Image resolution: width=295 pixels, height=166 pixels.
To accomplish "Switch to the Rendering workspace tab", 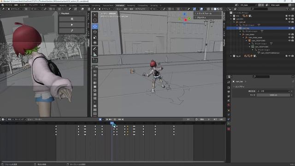I will pyautogui.click(x=131, y=6).
